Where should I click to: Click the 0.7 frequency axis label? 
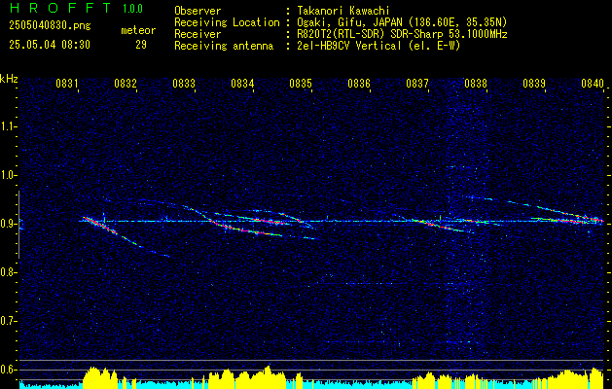click(x=8, y=321)
